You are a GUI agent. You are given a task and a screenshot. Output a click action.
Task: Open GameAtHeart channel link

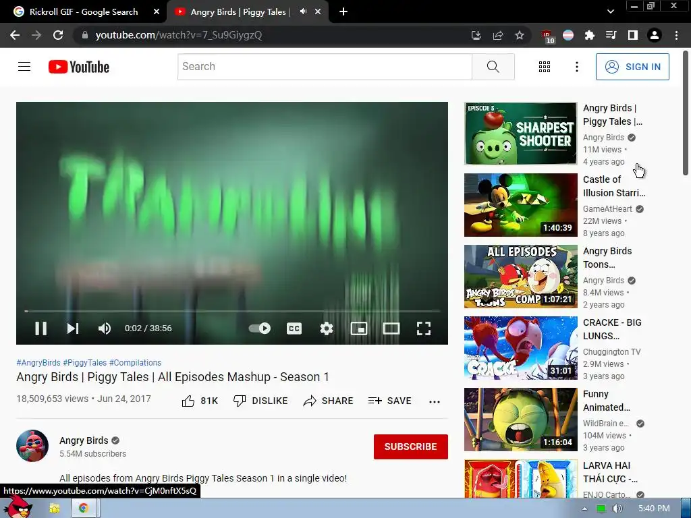coord(607,209)
